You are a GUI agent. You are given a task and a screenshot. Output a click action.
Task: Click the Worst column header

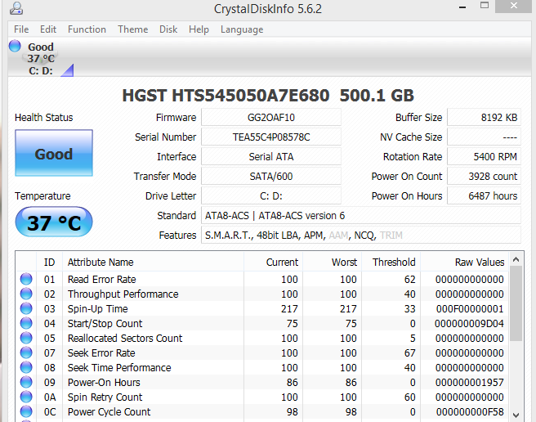coord(333,263)
